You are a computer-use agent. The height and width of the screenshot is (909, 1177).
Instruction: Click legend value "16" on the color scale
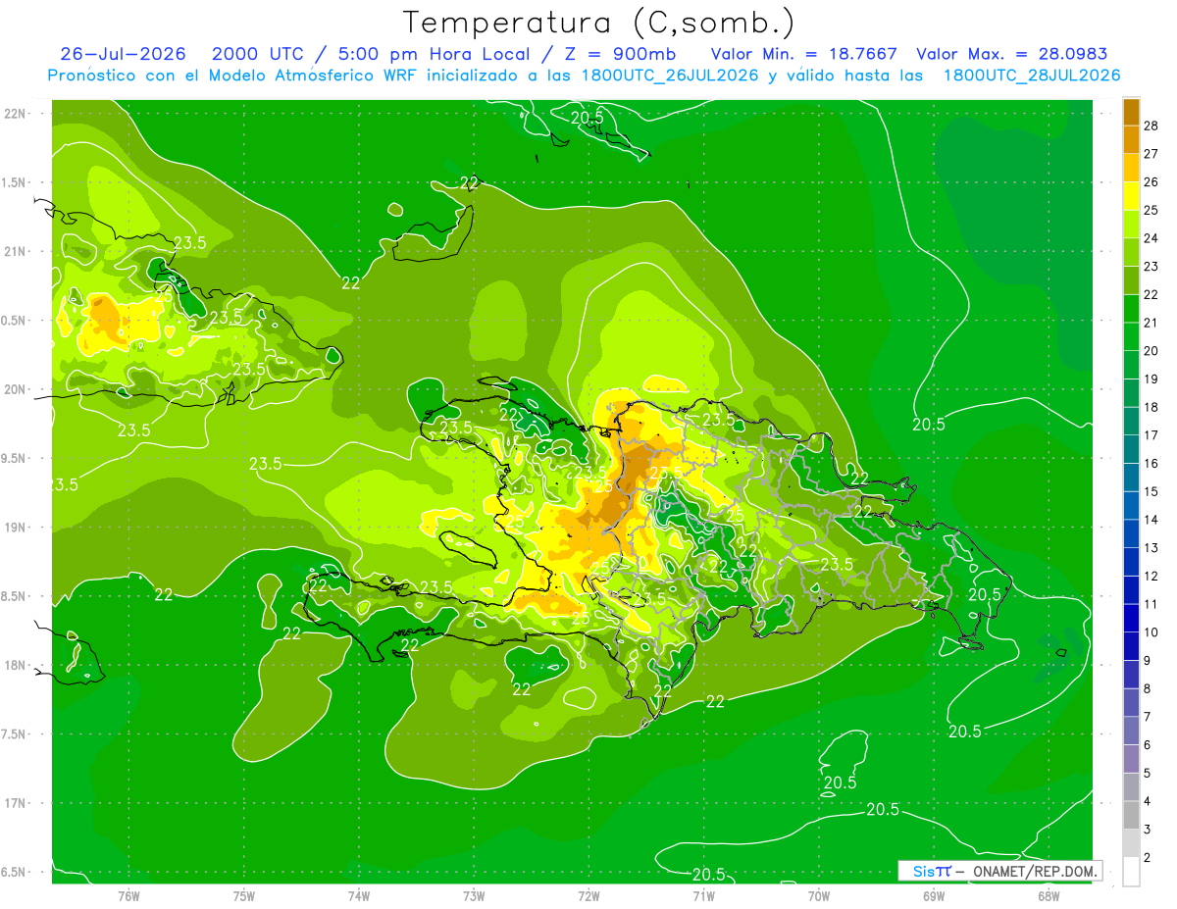tap(1151, 463)
